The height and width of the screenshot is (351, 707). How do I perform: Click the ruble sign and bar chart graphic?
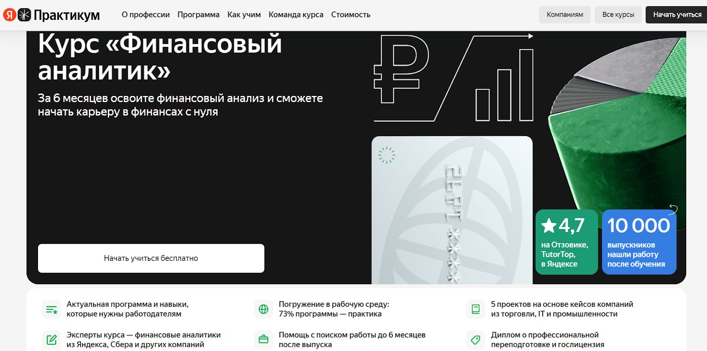(453, 78)
